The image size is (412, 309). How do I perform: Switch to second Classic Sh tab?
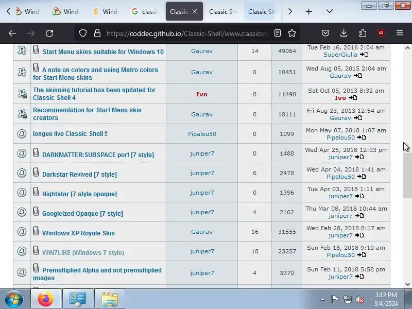click(222, 11)
